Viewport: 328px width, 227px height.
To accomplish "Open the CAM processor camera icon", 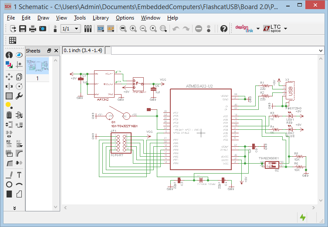I will point(43,29).
